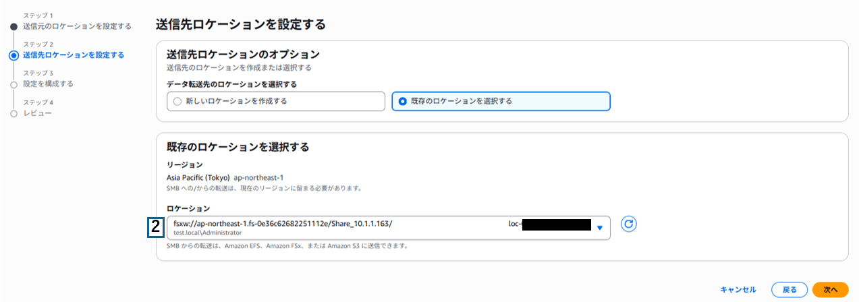Click the redacted loc- ID in dropdown
This screenshot has width=859, height=302.
coord(550,224)
